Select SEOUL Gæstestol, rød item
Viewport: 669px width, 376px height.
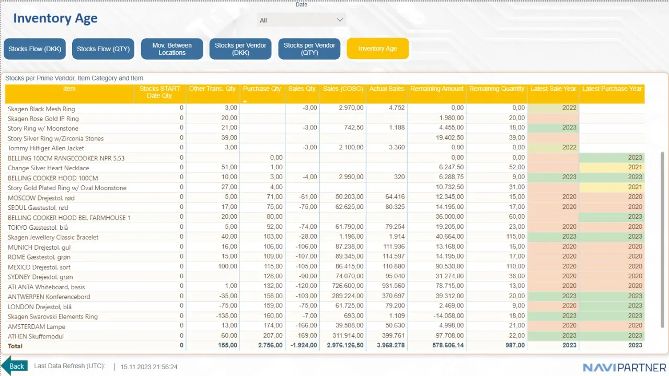point(38,207)
